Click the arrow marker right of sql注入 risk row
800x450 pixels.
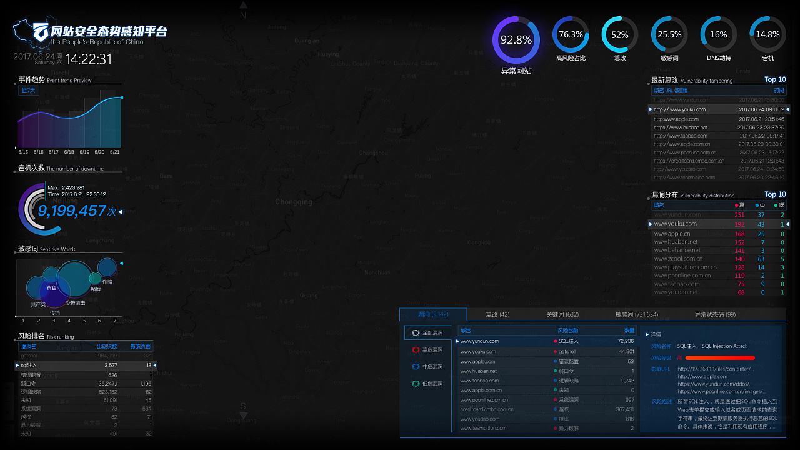coord(155,365)
